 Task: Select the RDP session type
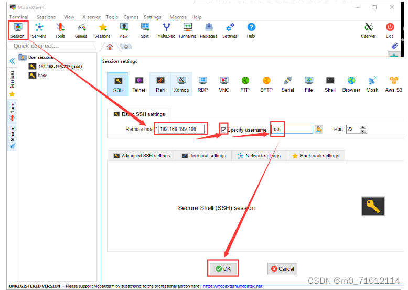pyautogui.click(x=203, y=84)
